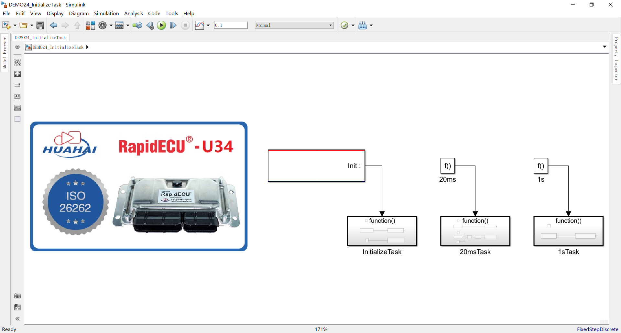Image resolution: width=621 pixels, height=333 pixels.
Task: Run the simulation with the green play button
Action: (161, 25)
